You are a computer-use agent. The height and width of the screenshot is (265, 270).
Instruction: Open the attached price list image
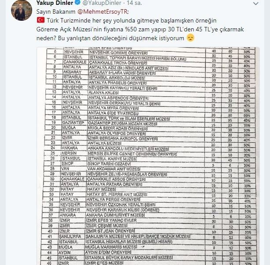pyautogui.click(x=148, y=156)
